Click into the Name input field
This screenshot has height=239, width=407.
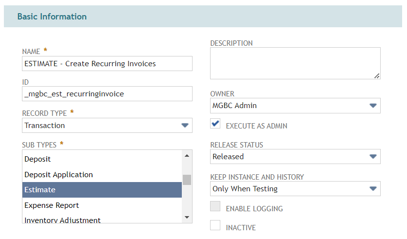tap(107, 63)
